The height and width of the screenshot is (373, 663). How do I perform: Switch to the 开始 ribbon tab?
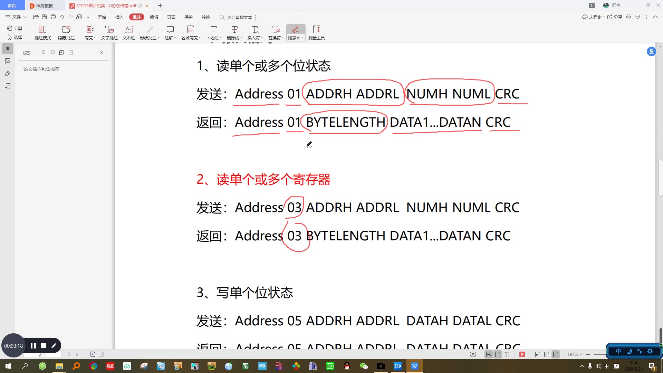pyautogui.click(x=102, y=17)
